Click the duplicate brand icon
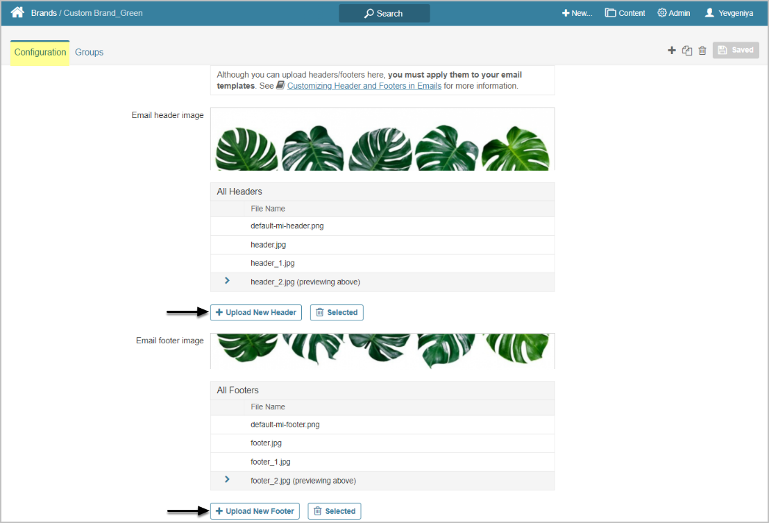 pyautogui.click(x=687, y=50)
